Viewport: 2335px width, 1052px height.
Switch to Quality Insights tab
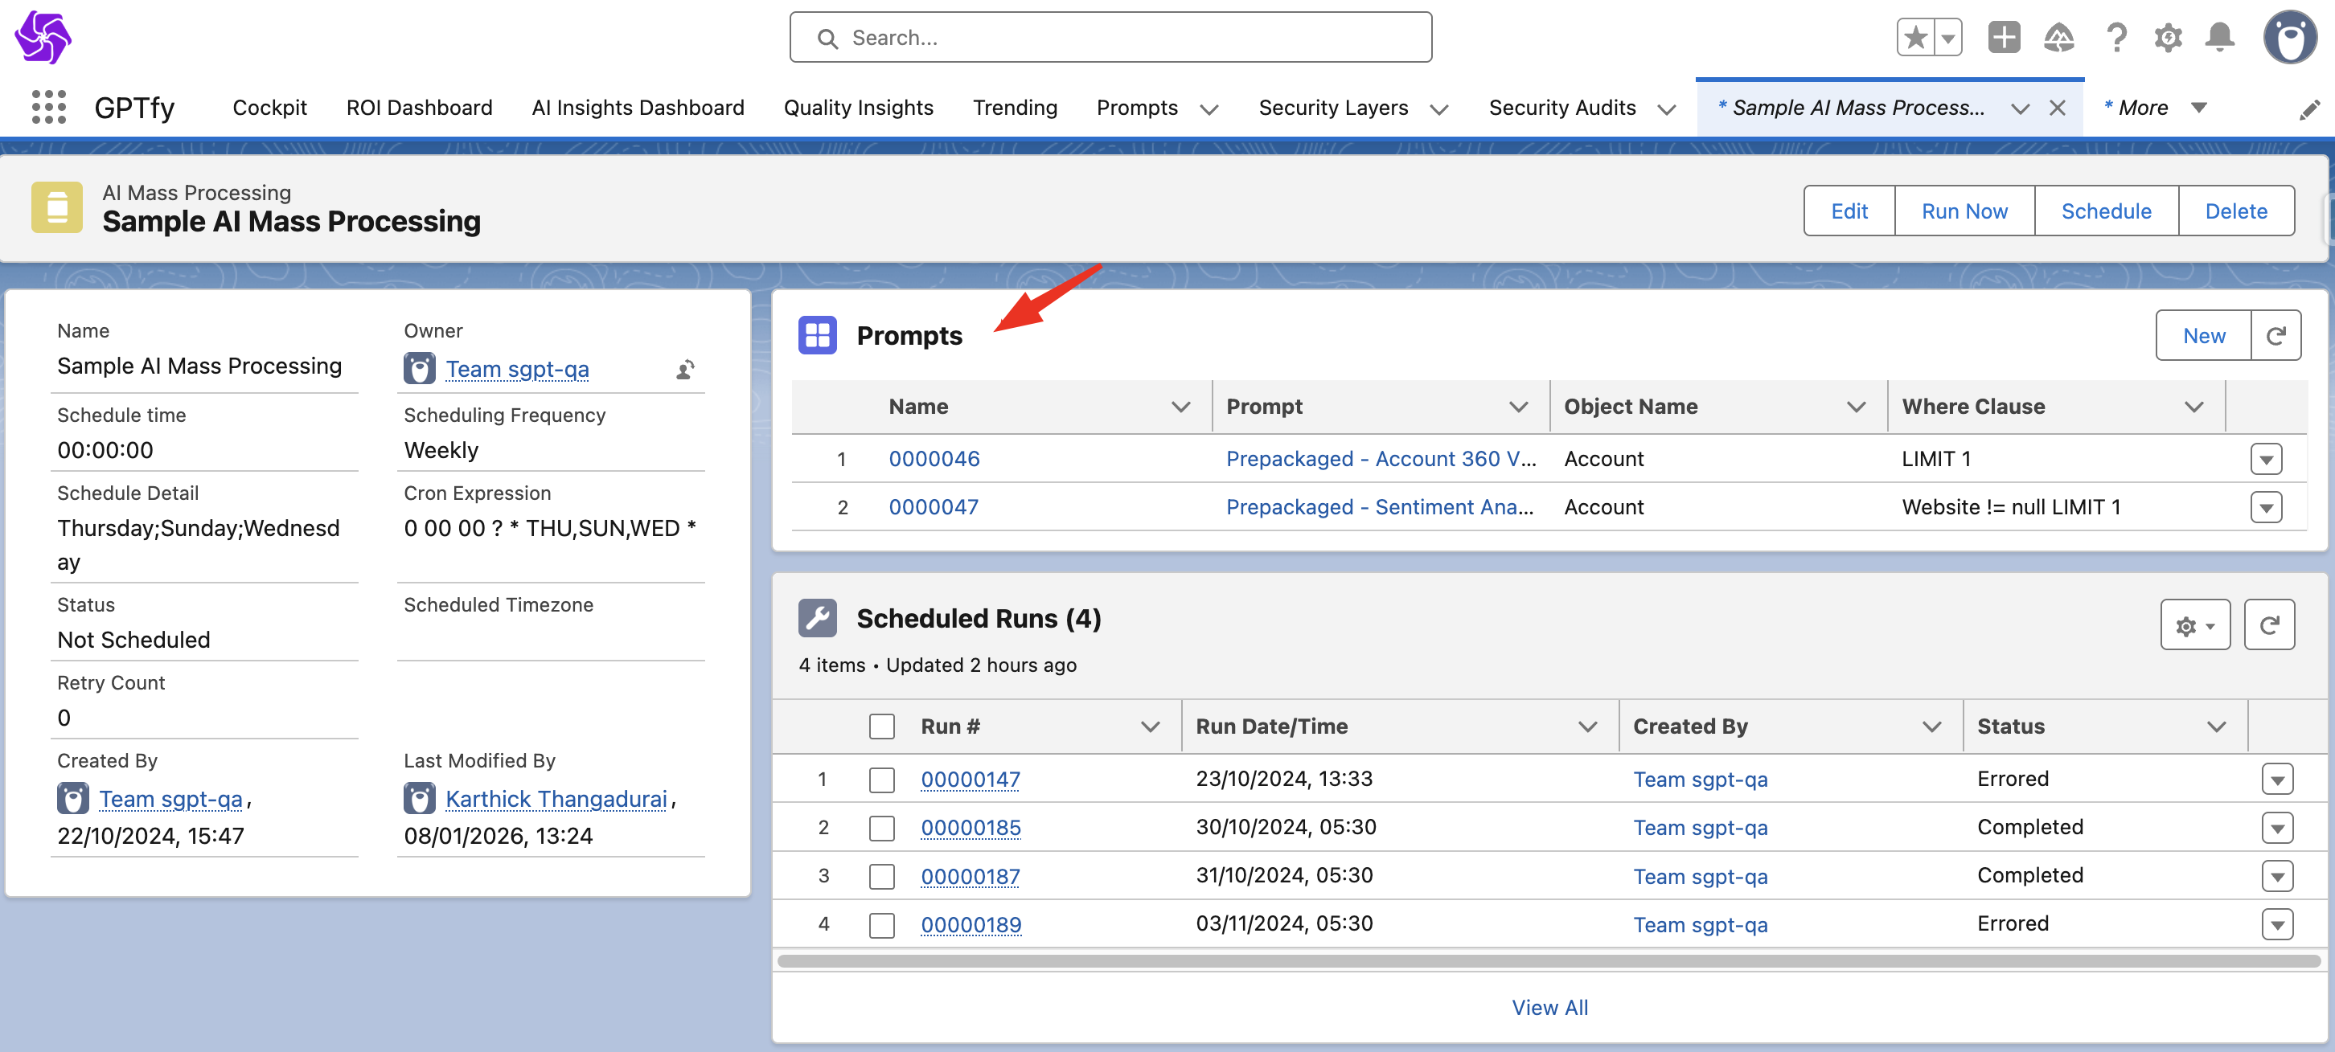click(x=857, y=108)
